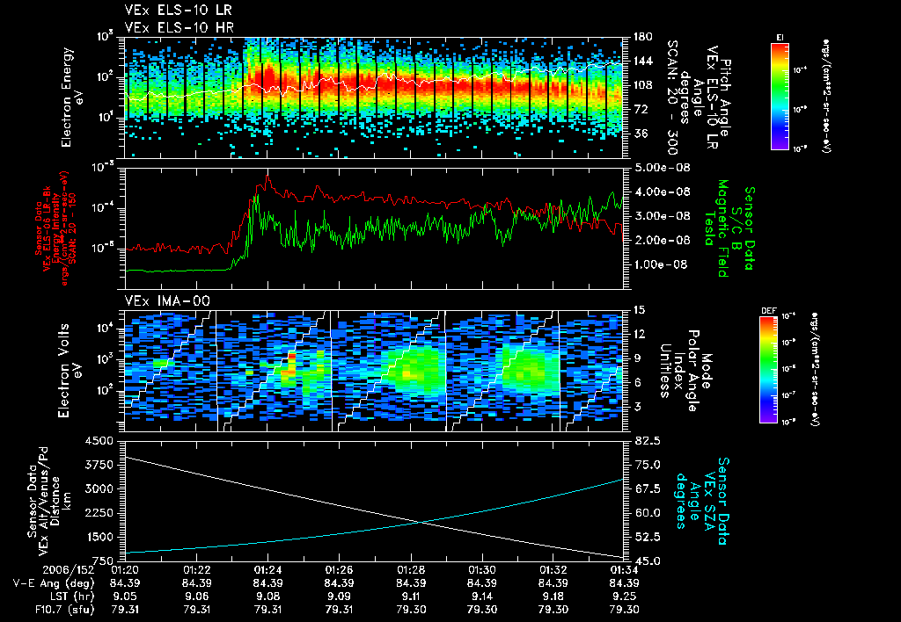Click the 108 pitch angle tick label
This screenshot has height=622, width=901.
(643, 85)
